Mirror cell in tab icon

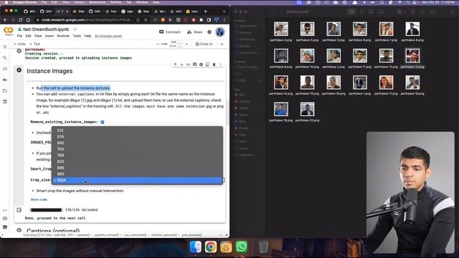207,64
